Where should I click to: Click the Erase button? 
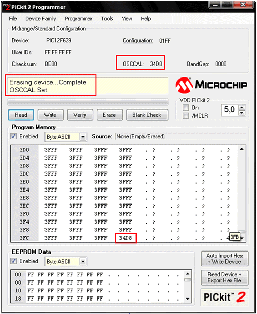tap(110, 115)
